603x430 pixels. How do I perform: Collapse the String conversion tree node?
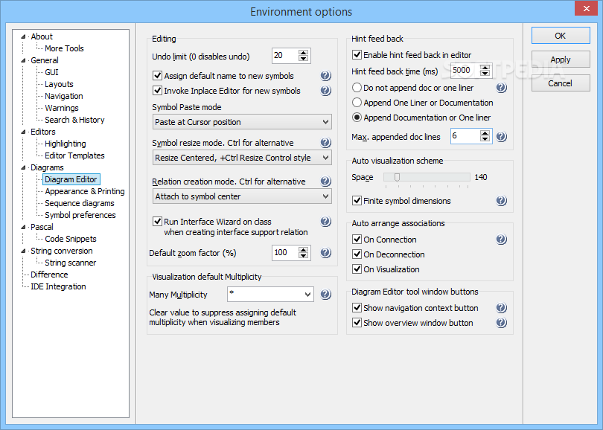(x=23, y=251)
